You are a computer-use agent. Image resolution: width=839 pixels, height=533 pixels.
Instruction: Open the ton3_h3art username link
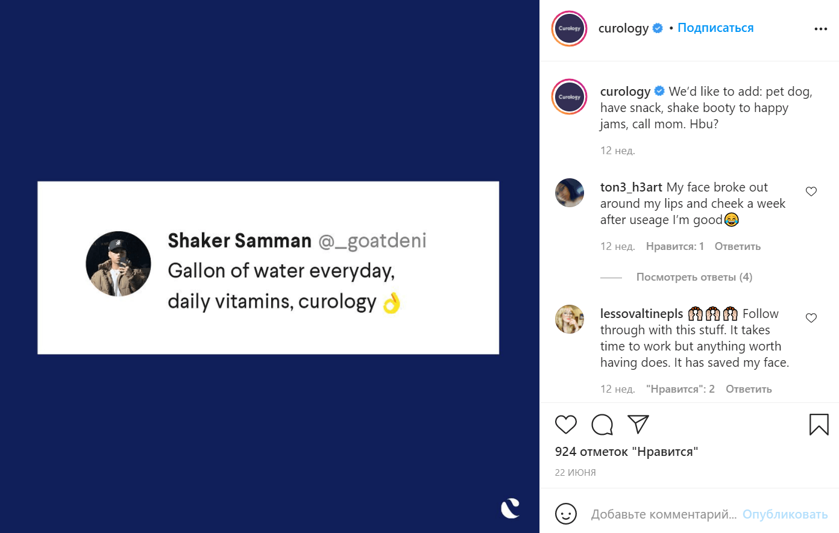631,187
